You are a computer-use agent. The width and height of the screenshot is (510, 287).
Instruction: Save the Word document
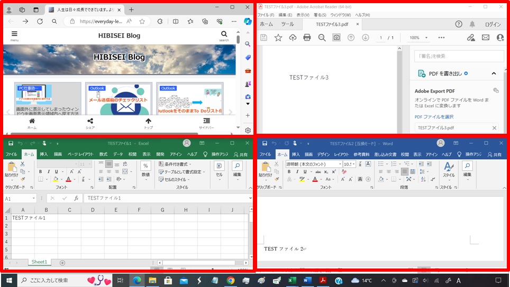coord(265,143)
